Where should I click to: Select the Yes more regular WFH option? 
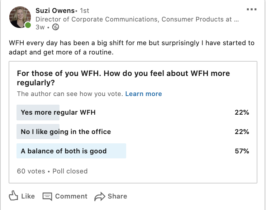(58, 113)
